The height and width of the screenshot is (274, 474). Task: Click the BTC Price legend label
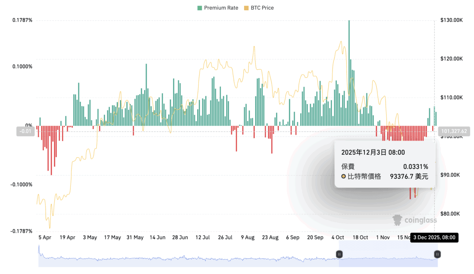pos(262,8)
